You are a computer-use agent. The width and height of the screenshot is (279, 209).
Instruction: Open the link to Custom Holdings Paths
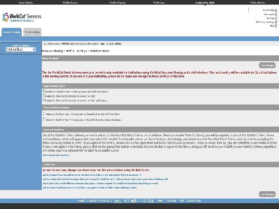106,179
